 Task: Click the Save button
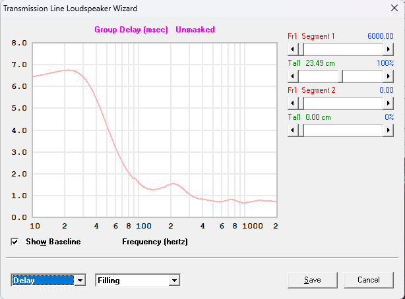(x=313, y=280)
